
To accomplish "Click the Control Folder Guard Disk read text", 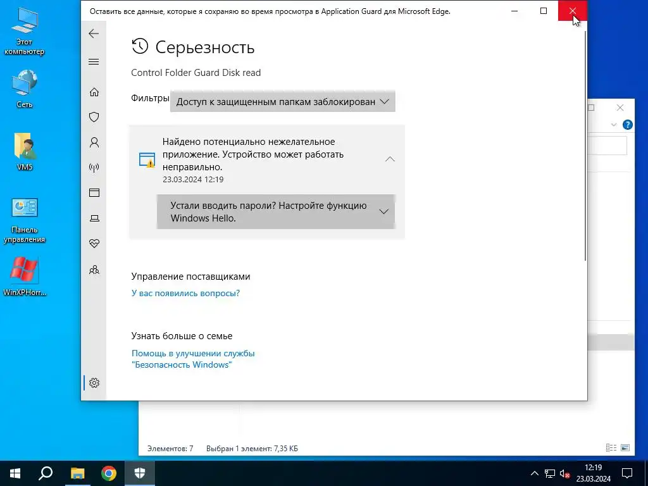I will click(x=196, y=73).
